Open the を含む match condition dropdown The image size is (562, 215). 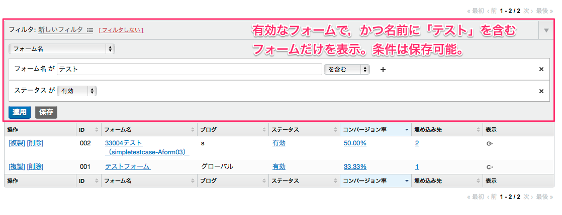coord(347,70)
